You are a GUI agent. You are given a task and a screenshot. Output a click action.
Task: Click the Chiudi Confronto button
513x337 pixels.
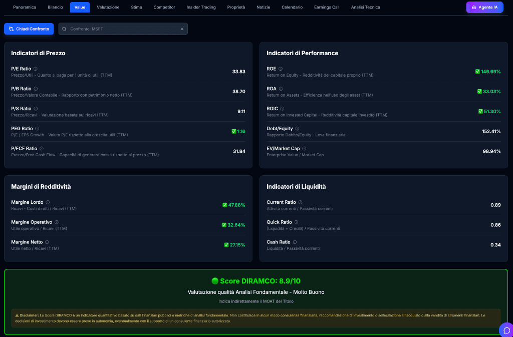tap(29, 29)
